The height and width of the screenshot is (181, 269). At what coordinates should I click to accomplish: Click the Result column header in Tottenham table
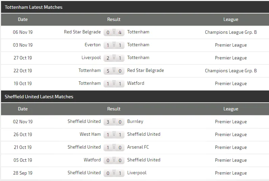click(114, 20)
